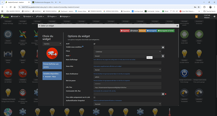Toggle the Actif checkbox

tap(94, 44)
